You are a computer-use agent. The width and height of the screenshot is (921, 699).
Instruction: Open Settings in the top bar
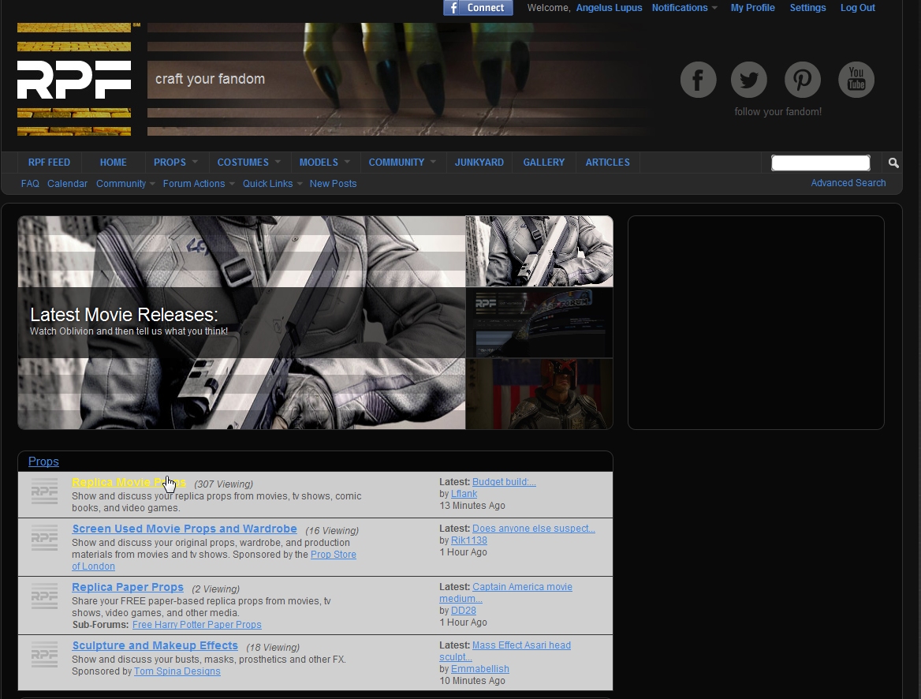tap(807, 8)
